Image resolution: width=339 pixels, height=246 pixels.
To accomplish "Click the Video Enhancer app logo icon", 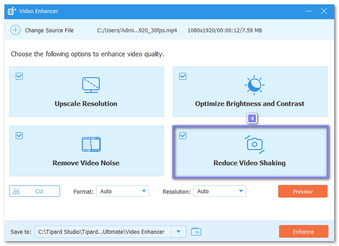I will point(12,11).
